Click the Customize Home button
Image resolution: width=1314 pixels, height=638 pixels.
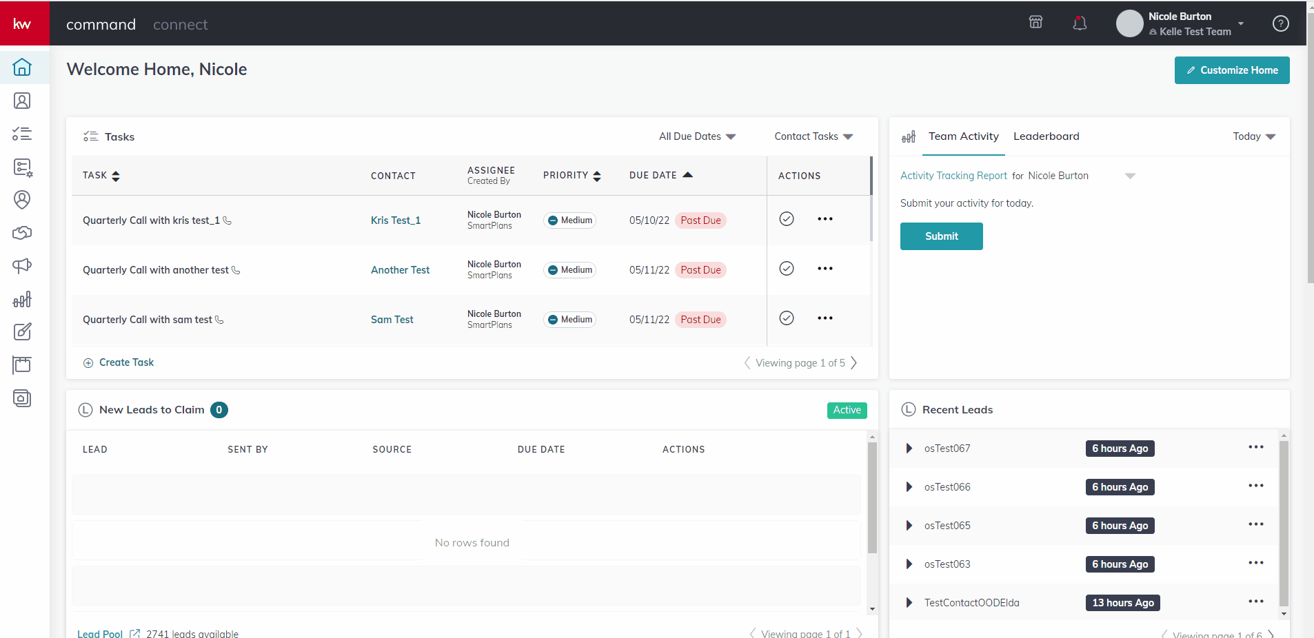[x=1232, y=70]
